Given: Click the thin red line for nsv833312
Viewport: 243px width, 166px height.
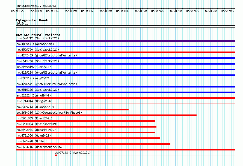Looking at the screenshot, I should point(126,81).
